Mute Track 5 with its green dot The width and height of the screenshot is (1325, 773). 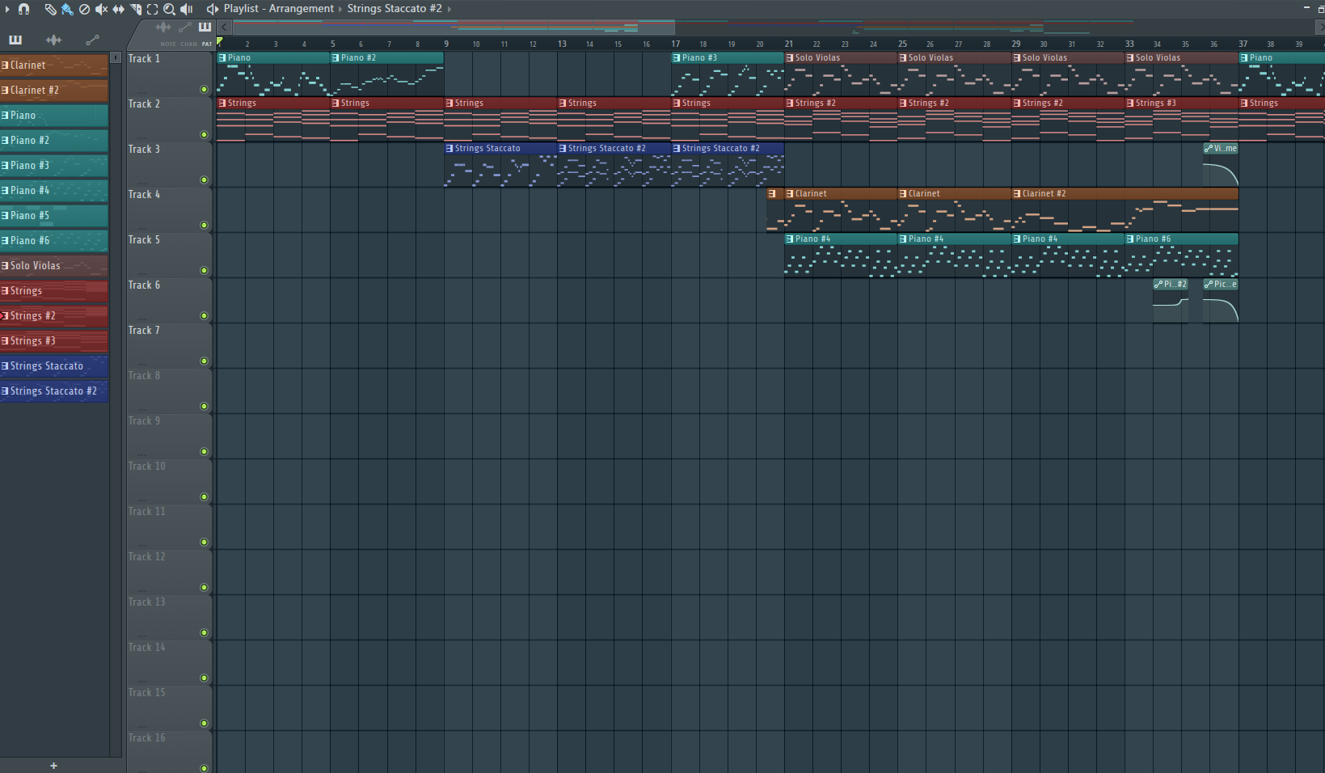click(204, 271)
